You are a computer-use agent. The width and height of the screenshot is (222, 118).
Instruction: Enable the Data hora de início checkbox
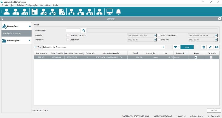[x=68, y=35]
